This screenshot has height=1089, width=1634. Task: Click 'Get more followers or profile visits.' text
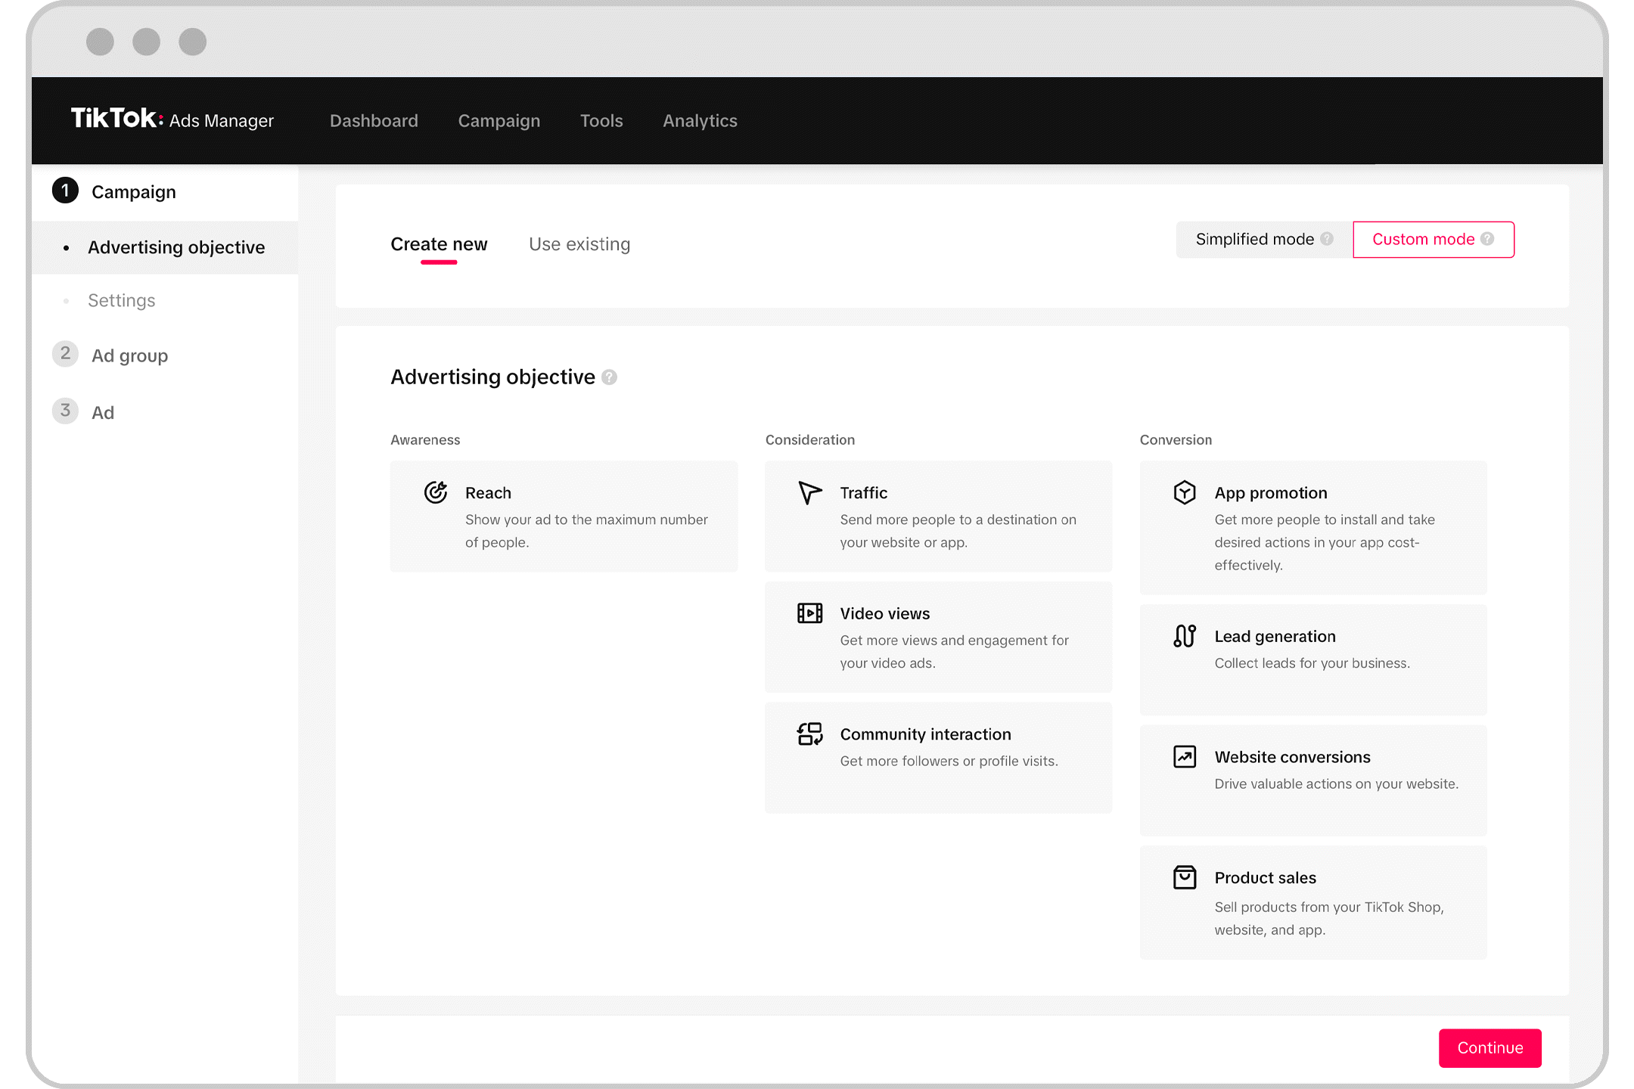point(949,762)
